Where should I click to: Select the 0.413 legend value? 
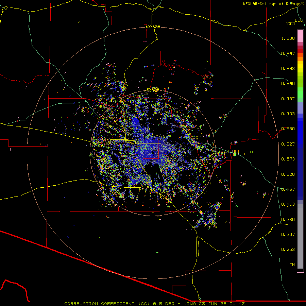tap(288, 204)
